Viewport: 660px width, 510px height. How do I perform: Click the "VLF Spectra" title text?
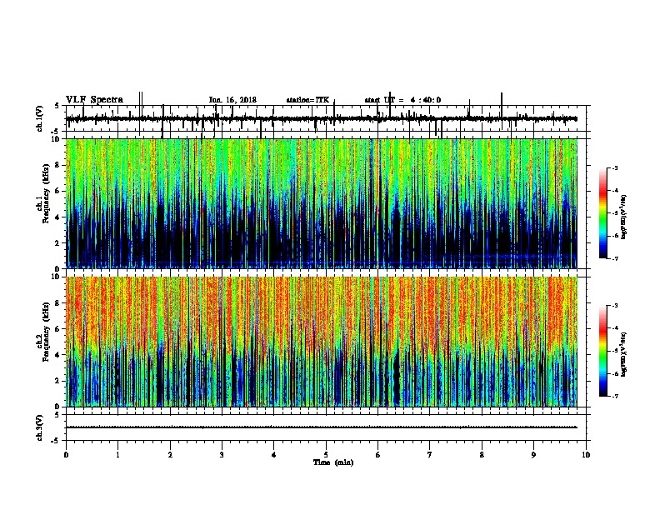94,100
